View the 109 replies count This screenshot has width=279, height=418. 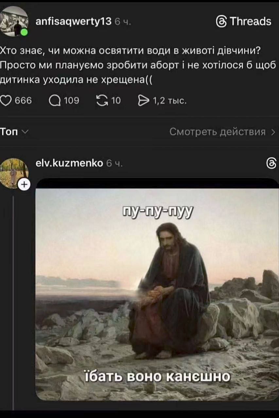pos(72,101)
